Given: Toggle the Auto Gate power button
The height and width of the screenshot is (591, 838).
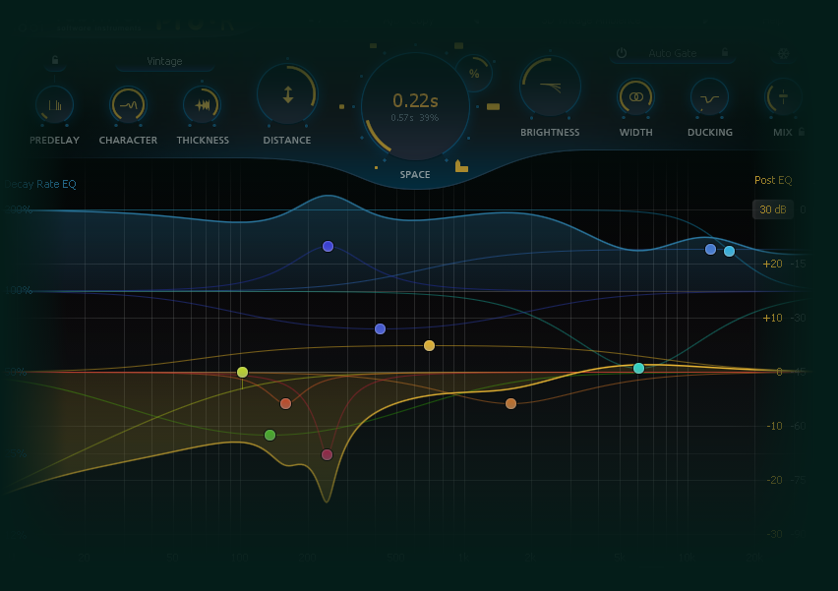Looking at the screenshot, I should tap(622, 53).
